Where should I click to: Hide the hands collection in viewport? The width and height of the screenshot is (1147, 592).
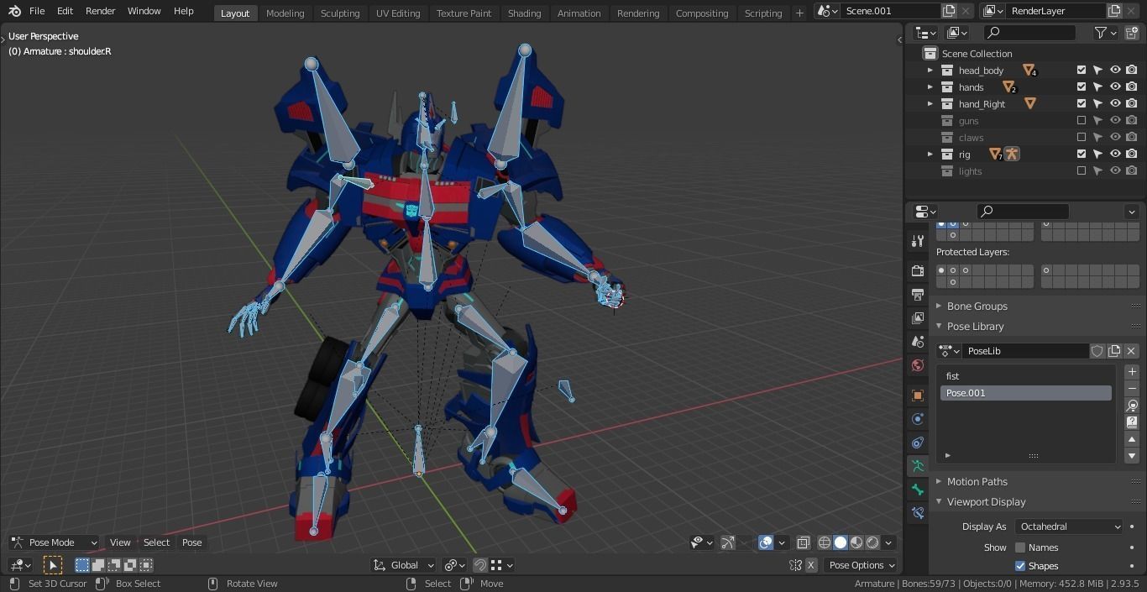click(1115, 87)
